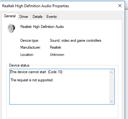Image resolution: width=128 pixels, height=119 pixels.
Task: Click the Location label
Action: coord(27,55)
